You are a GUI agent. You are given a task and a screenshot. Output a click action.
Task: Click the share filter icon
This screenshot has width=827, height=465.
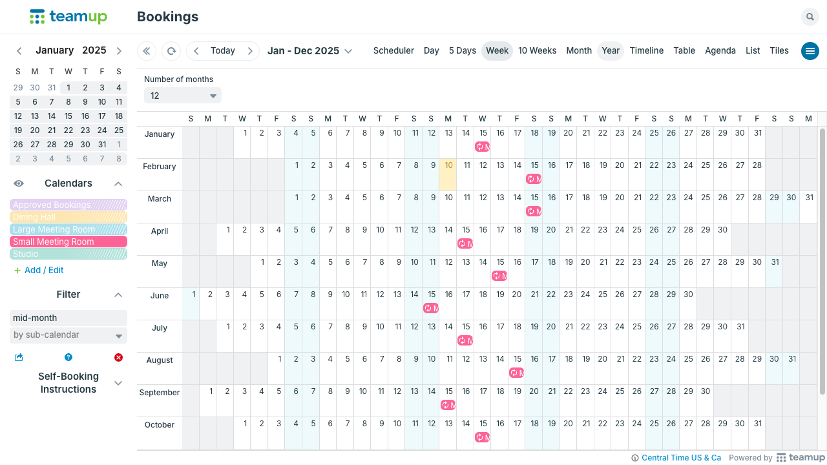pyautogui.click(x=19, y=357)
